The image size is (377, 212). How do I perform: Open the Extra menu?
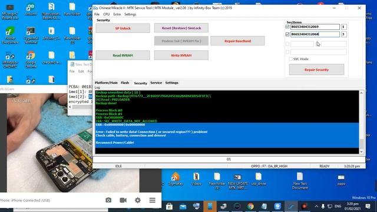(x=117, y=14)
